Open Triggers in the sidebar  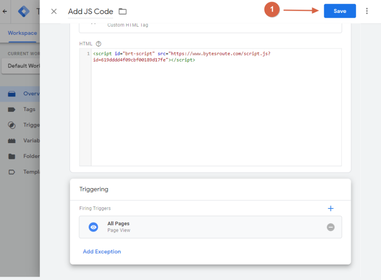click(x=20, y=125)
